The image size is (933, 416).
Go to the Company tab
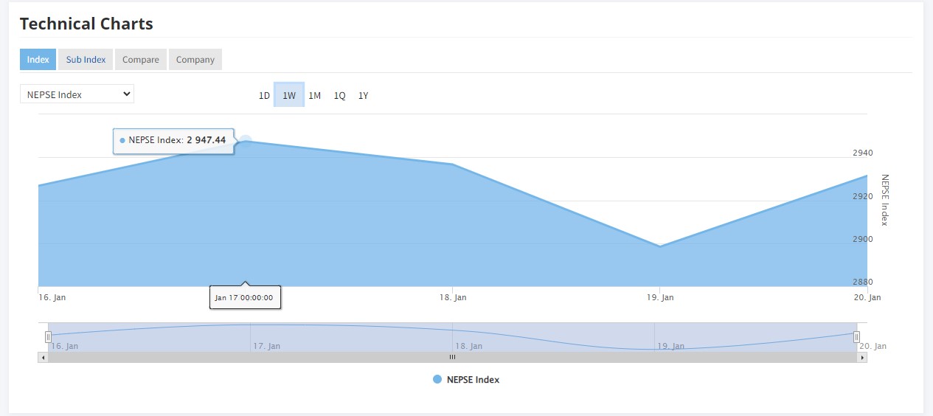195,60
